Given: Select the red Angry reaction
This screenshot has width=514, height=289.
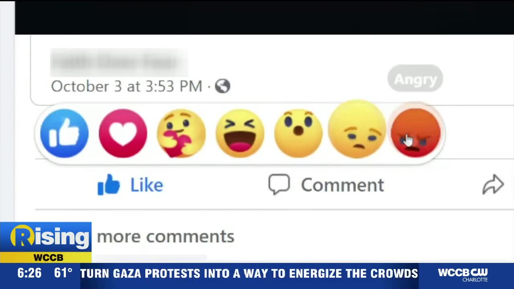Looking at the screenshot, I should tap(416, 132).
